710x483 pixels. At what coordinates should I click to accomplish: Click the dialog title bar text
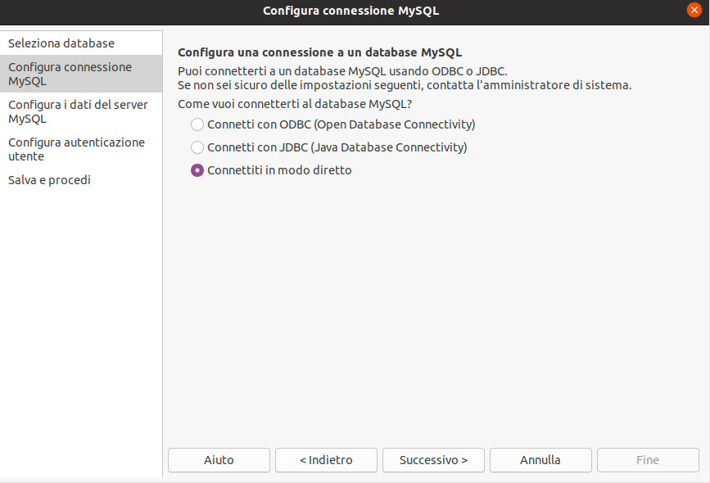click(351, 11)
